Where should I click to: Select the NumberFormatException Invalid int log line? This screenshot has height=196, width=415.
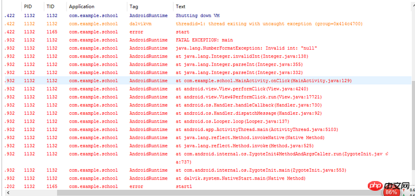point(208,48)
